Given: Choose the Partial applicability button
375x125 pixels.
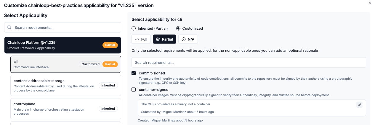Looking at the screenshot, I should [x=164, y=39].
